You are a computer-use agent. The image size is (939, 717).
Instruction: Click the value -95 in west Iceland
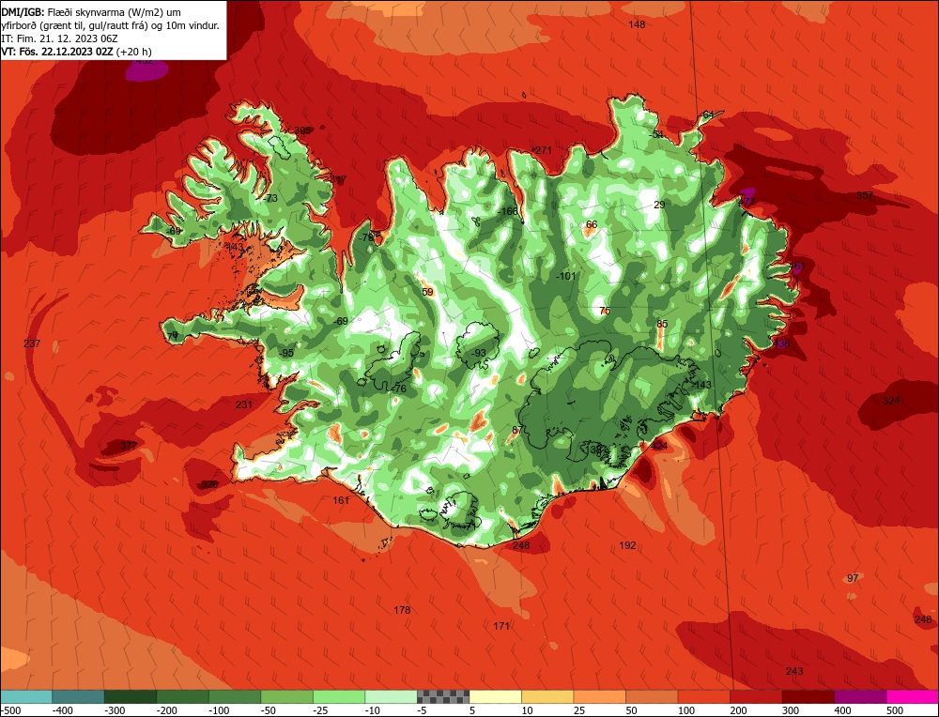click(x=286, y=353)
